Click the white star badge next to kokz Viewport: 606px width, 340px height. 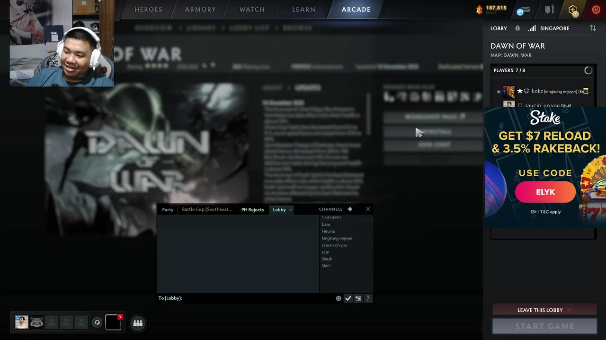520,91
